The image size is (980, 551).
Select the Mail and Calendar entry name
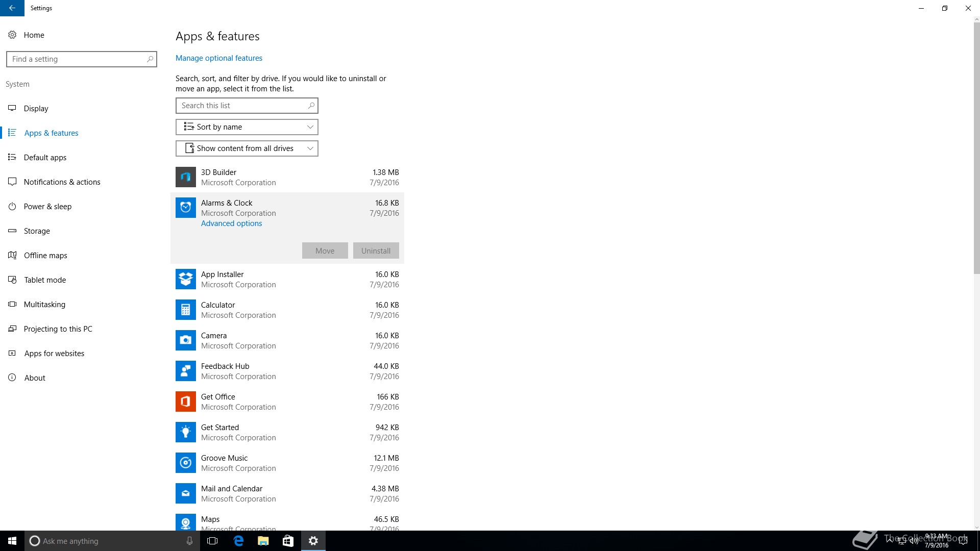click(x=232, y=489)
